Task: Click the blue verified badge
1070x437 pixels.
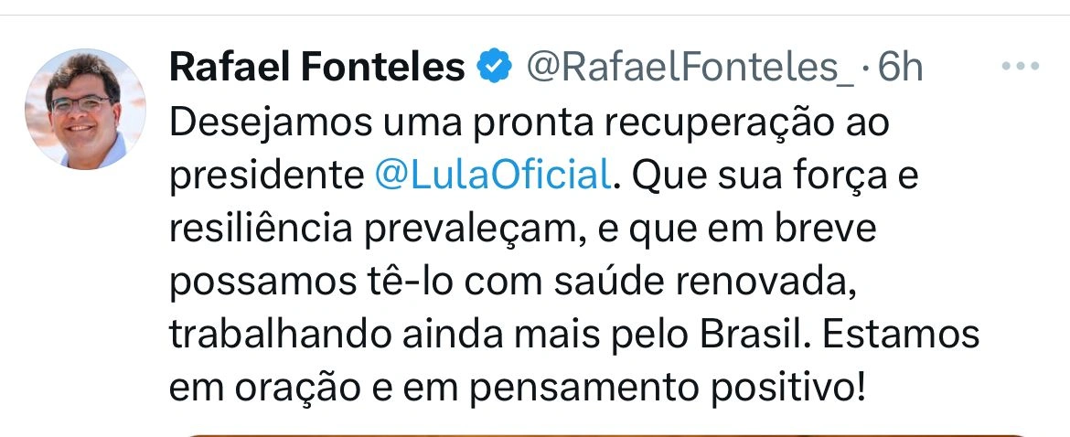Action: pos(494,68)
